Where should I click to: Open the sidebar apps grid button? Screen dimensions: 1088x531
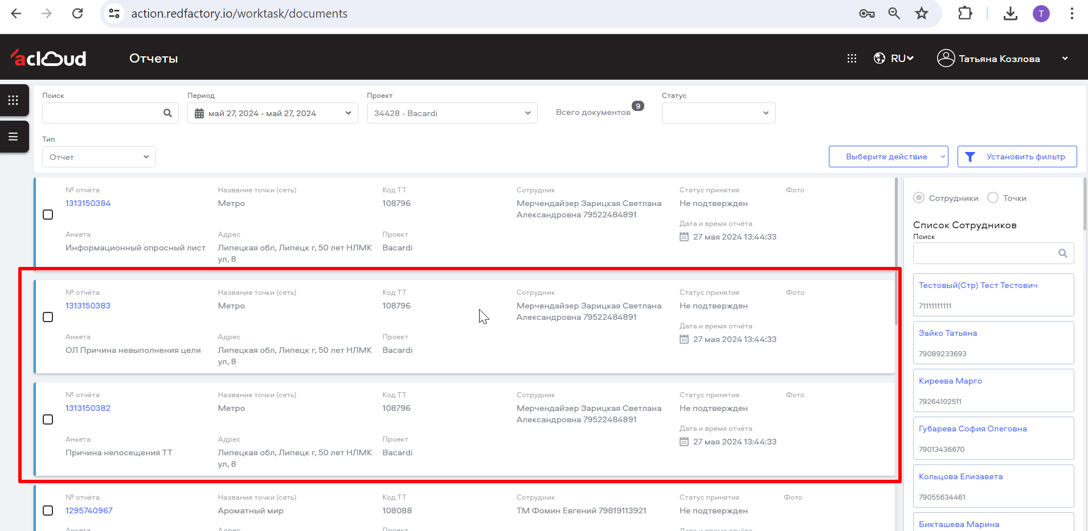point(14,100)
